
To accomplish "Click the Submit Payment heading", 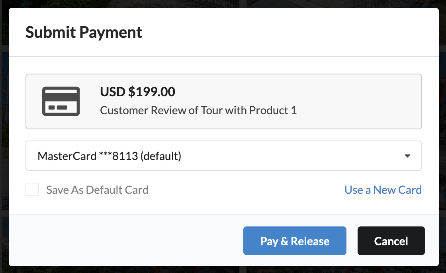I will click(x=84, y=32).
